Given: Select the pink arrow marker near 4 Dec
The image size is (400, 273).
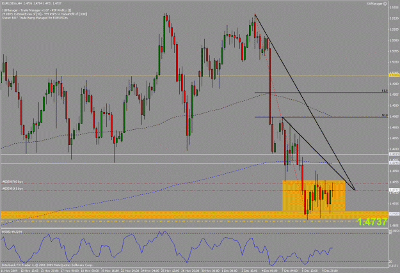Looking at the screenshot, I should [x=278, y=135].
